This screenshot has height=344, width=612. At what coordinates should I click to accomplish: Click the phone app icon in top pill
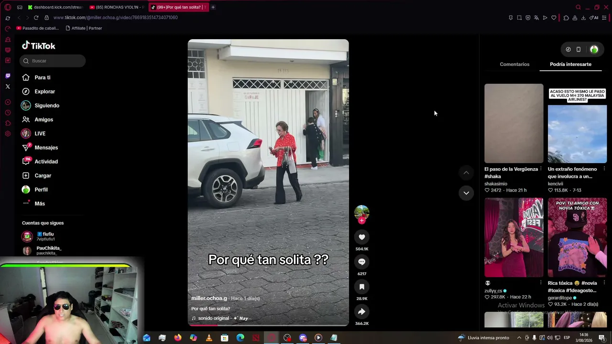pos(579,49)
